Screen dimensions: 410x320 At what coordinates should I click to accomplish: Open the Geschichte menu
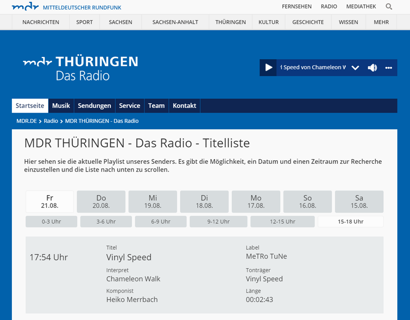tap(308, 22)
